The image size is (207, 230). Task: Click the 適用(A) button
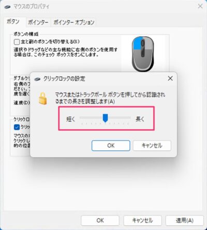point(185,220)
